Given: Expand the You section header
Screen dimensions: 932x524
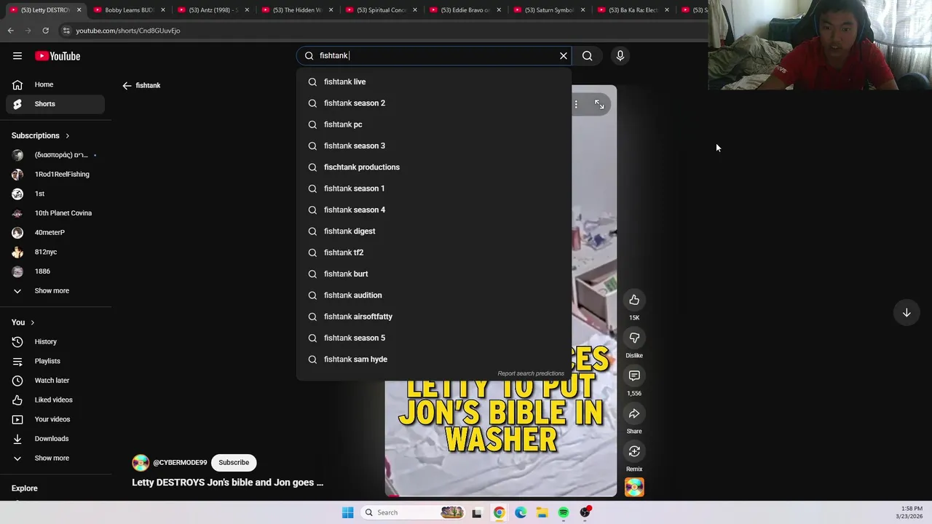Looking at the screenshot, I should point(23,322).
